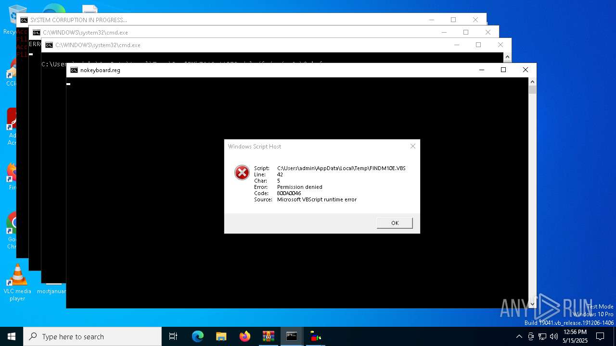Click 'Permission denied' error text

[300, 187]
